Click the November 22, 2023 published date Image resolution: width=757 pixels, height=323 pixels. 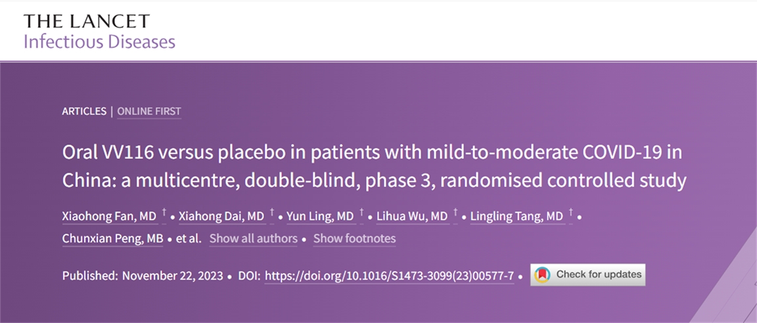[x=172, y=276]
